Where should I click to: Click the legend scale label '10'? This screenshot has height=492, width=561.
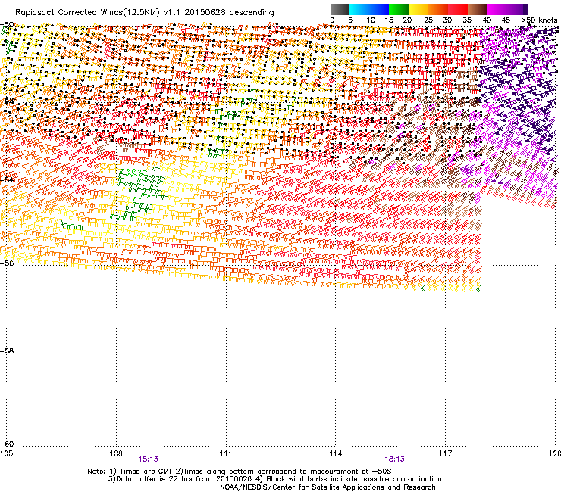tap(371, 20)
